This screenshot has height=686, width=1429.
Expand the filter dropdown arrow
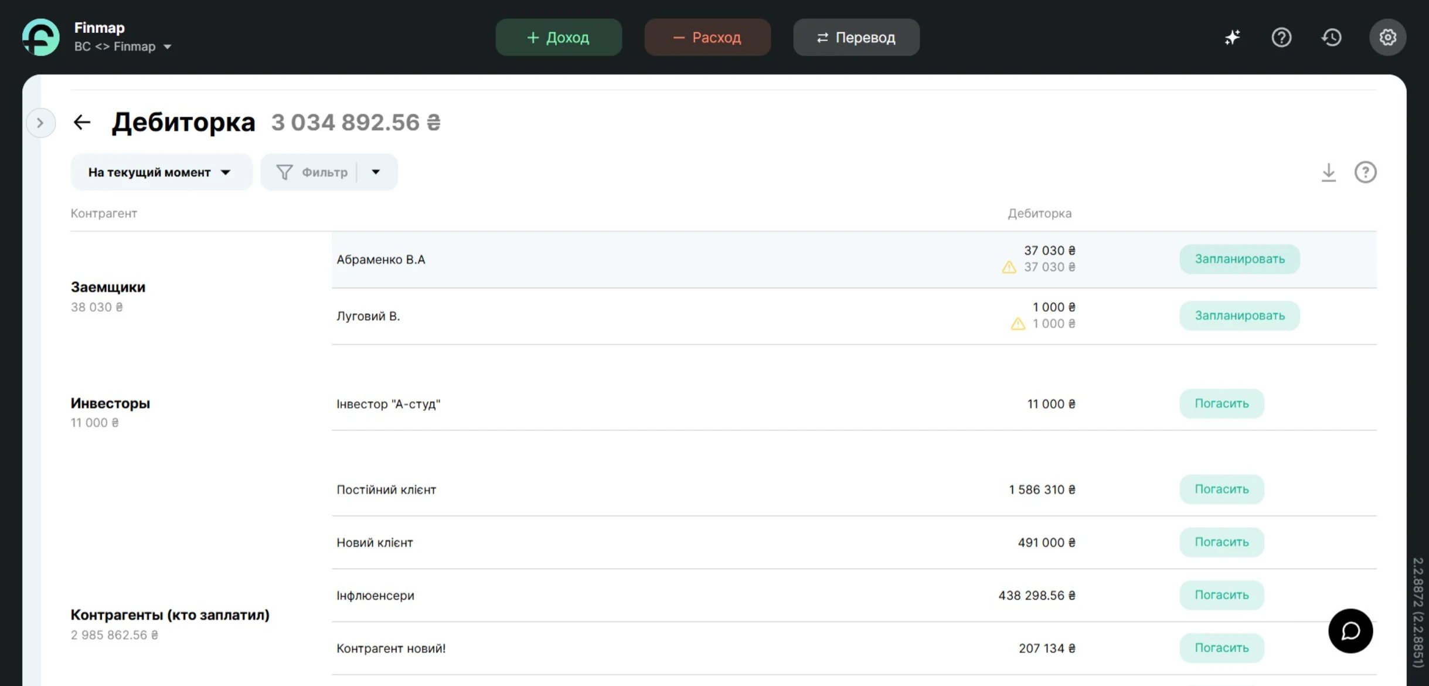tap(376, 172)
